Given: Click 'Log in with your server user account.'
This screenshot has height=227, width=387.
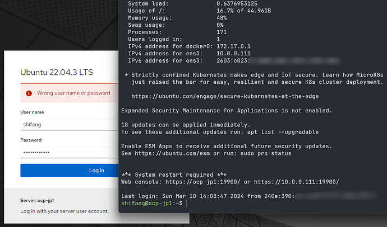Looking at the screenshot, I should pyautogui.click(x=64, y=211).
